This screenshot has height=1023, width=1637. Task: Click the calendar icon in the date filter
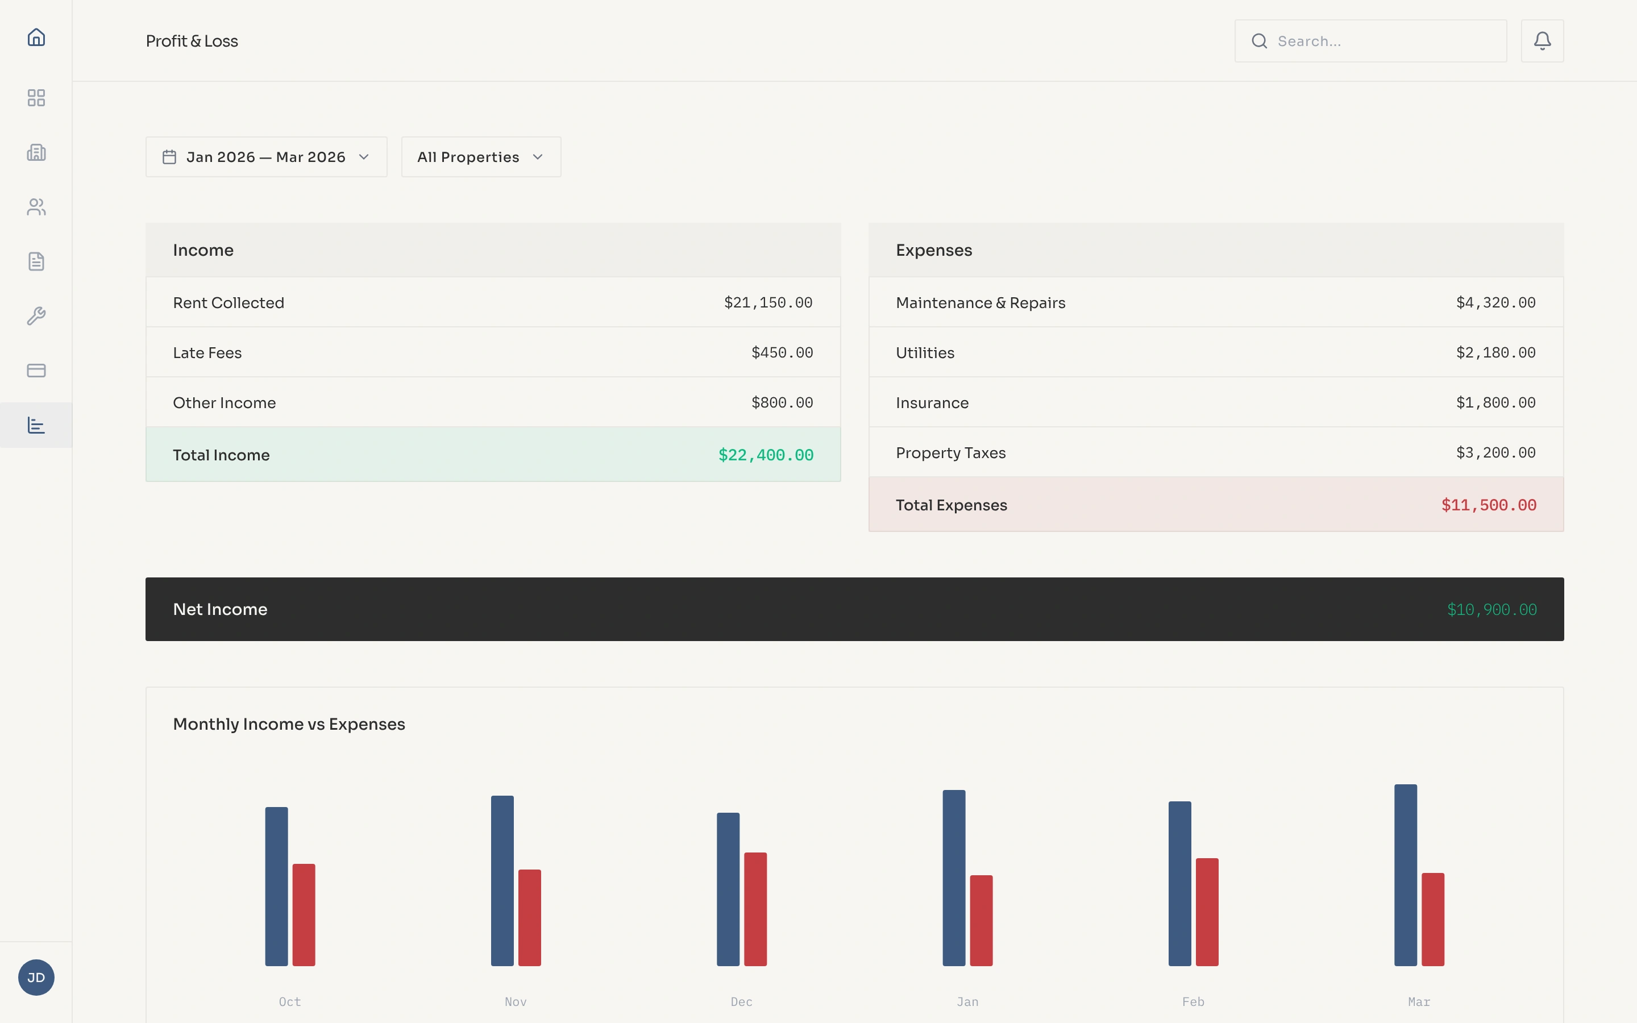(169, 156)
